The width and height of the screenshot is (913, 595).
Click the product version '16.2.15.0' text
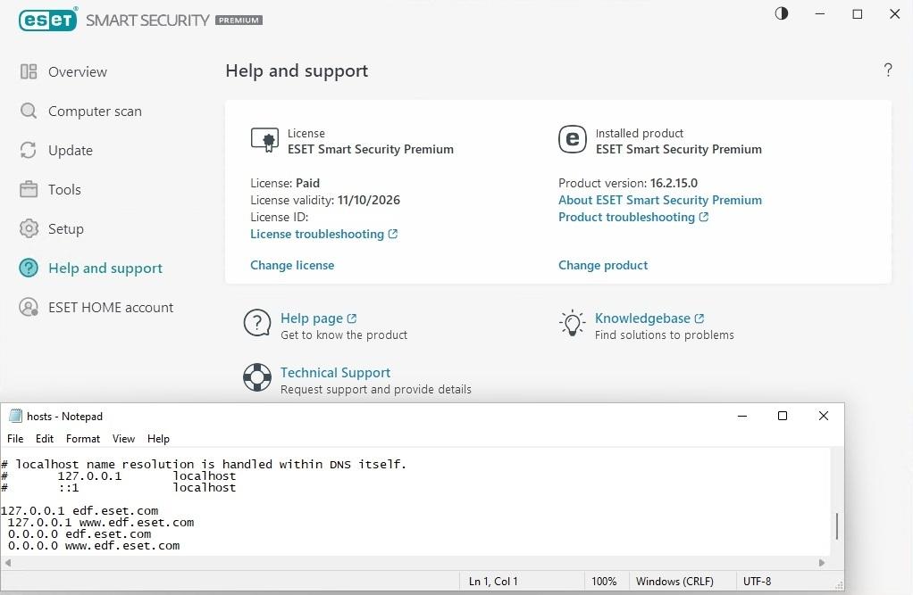coord(674,183)
